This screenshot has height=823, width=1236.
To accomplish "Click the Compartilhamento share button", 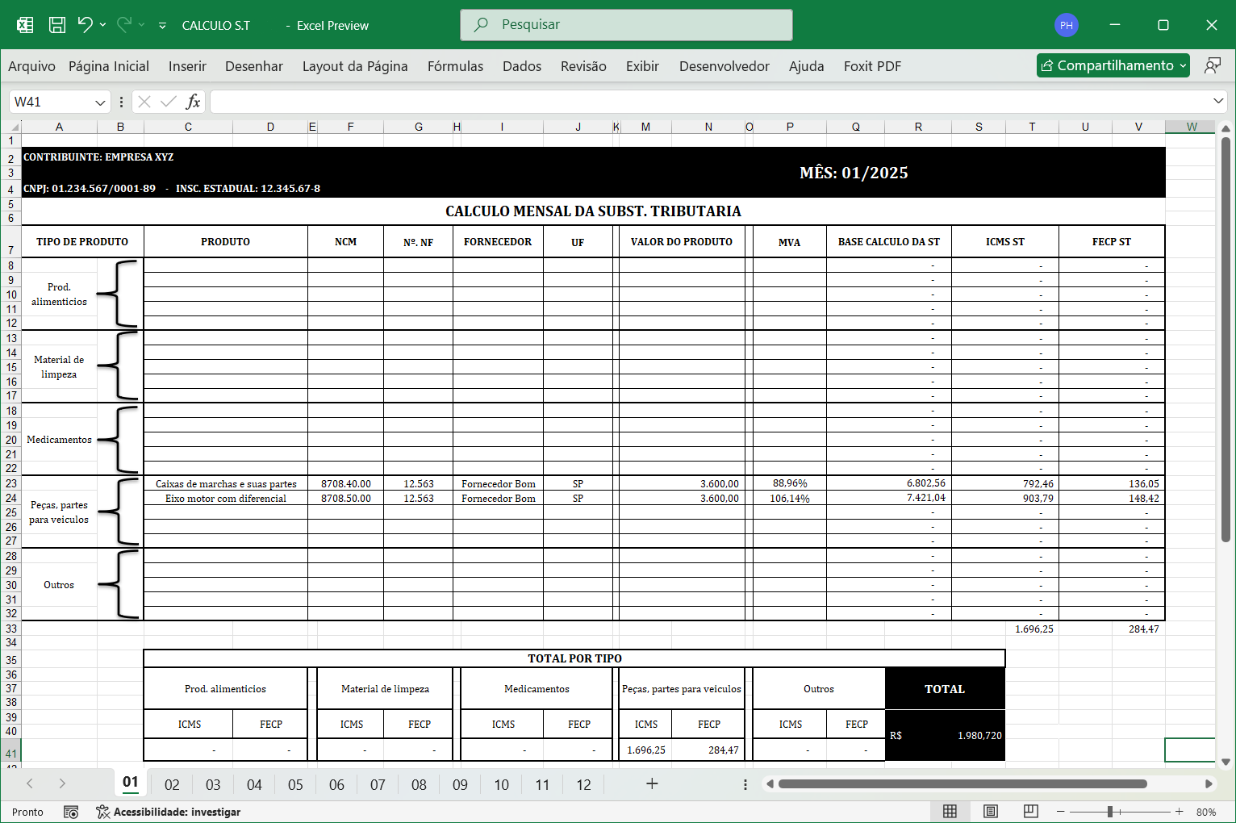I will pyautogui.click(x=1113, y=66).
